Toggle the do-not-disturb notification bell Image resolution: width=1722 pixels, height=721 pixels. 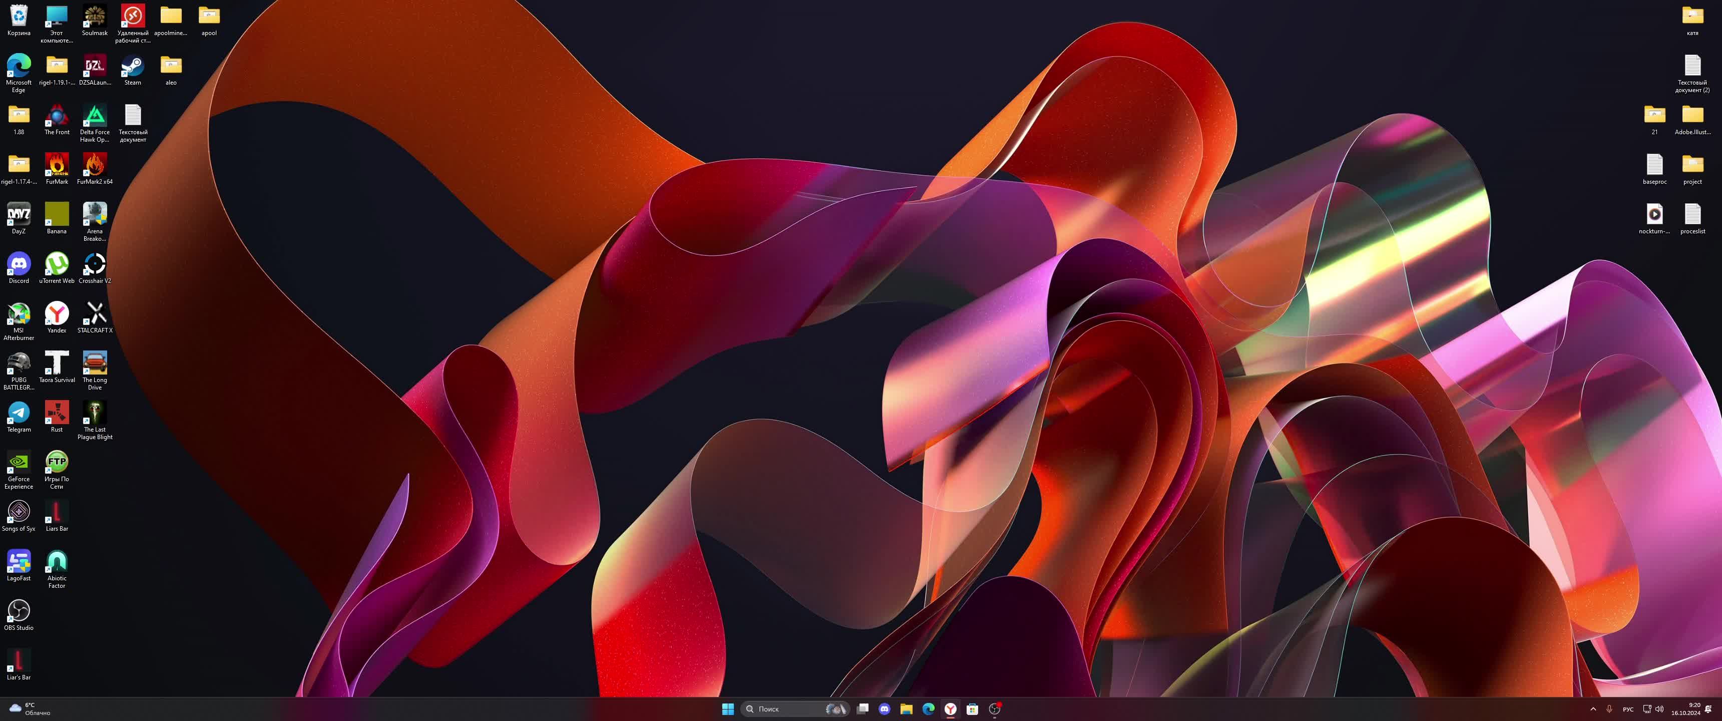coord(1708,709)
